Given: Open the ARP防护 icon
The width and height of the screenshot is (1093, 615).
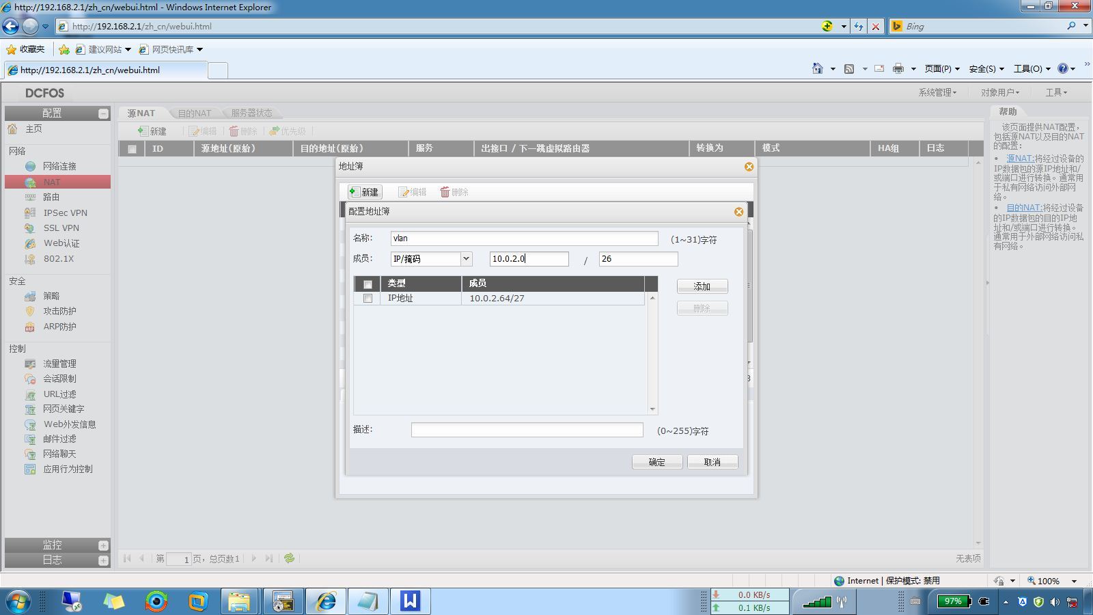Looking at the screenshot, I should click(30, 327).
